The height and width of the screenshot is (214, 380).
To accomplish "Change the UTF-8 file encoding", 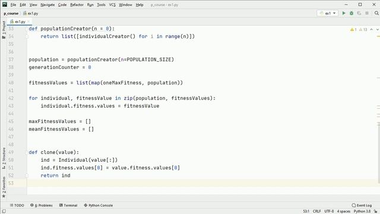I will point(329,212).
